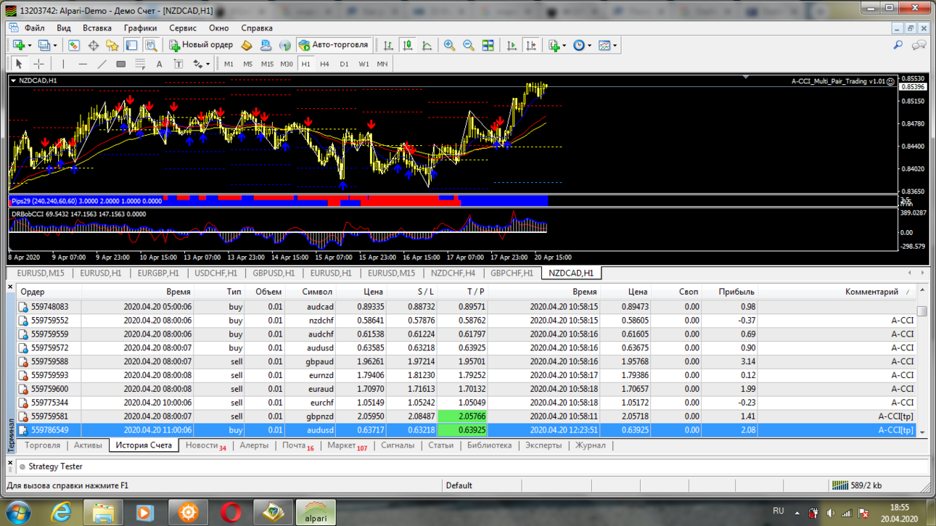Viewport: 936px width, 526px height.
Task: Click the Strategy Tester panel label
Action: [x=55, y=467]
